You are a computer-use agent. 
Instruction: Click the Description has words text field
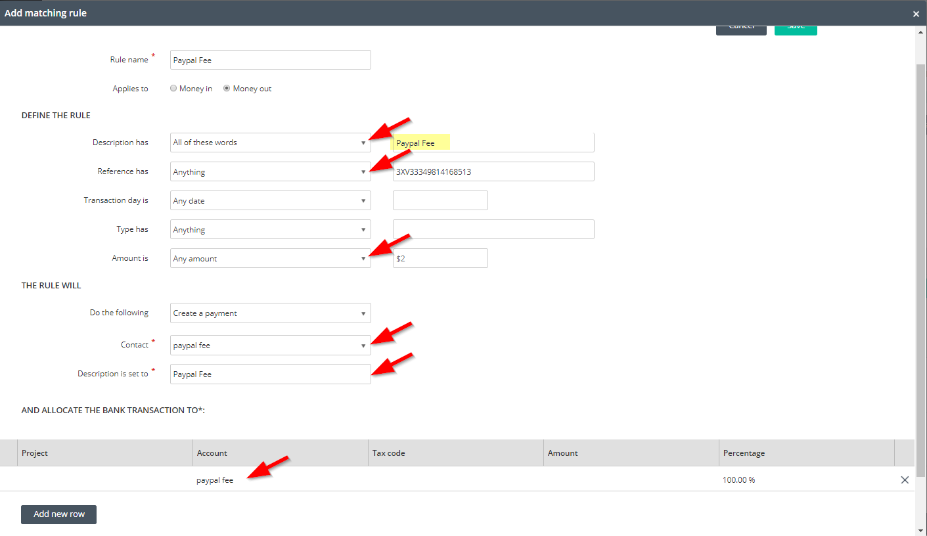click(493, 143)
